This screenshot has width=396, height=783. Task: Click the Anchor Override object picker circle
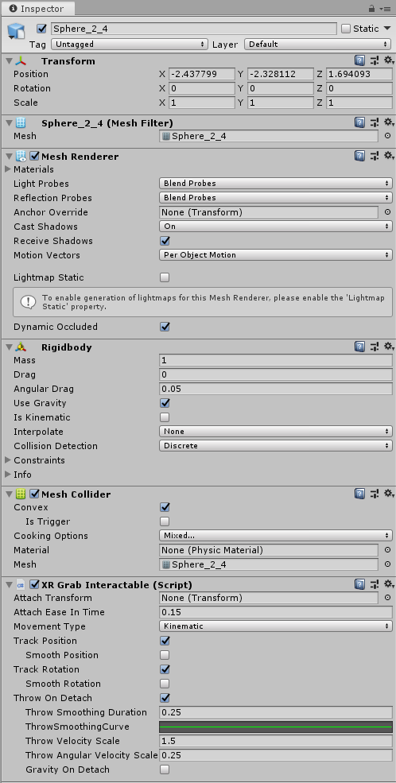387,212
